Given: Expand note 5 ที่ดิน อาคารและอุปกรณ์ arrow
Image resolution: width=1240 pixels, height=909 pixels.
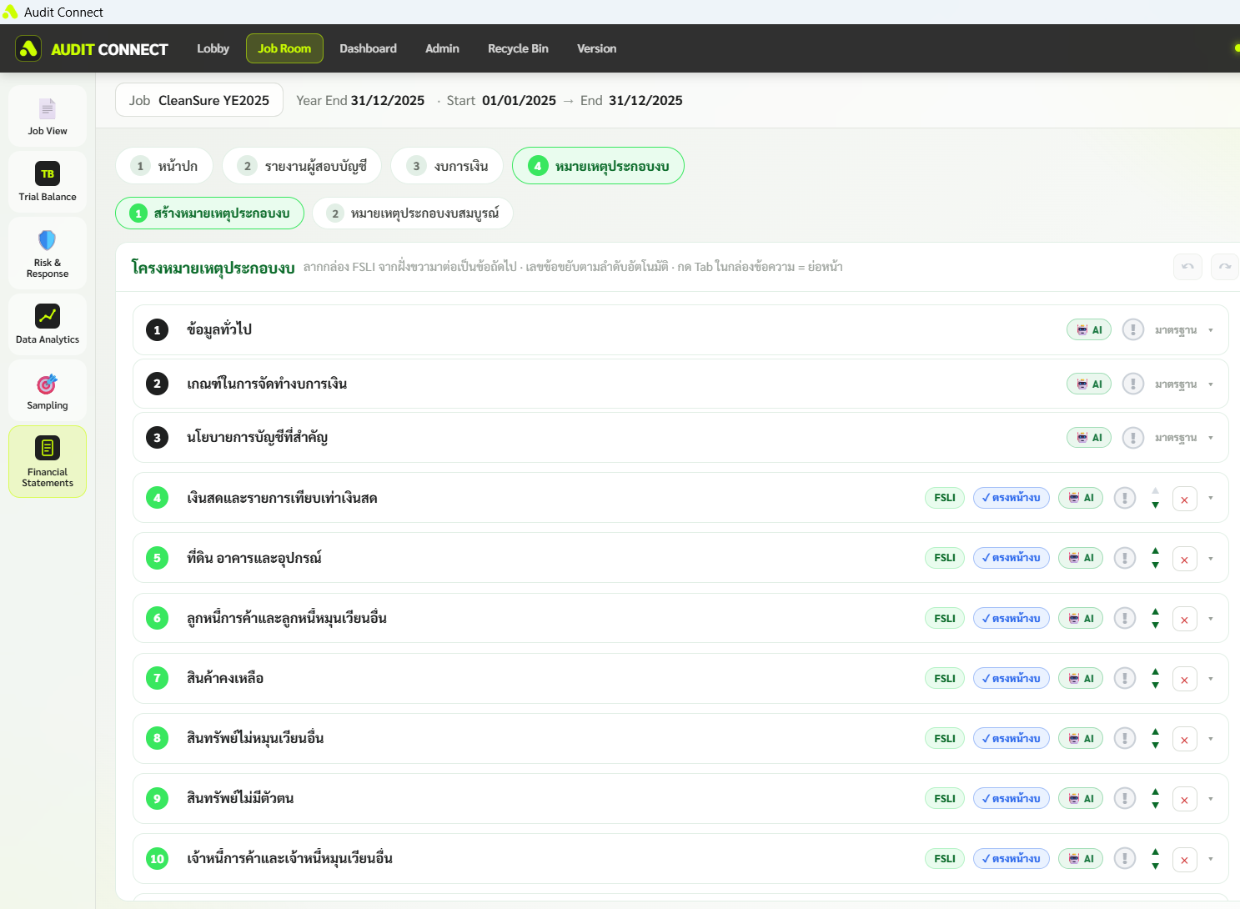Looking at the screenshot, I should coord(1211,559).
